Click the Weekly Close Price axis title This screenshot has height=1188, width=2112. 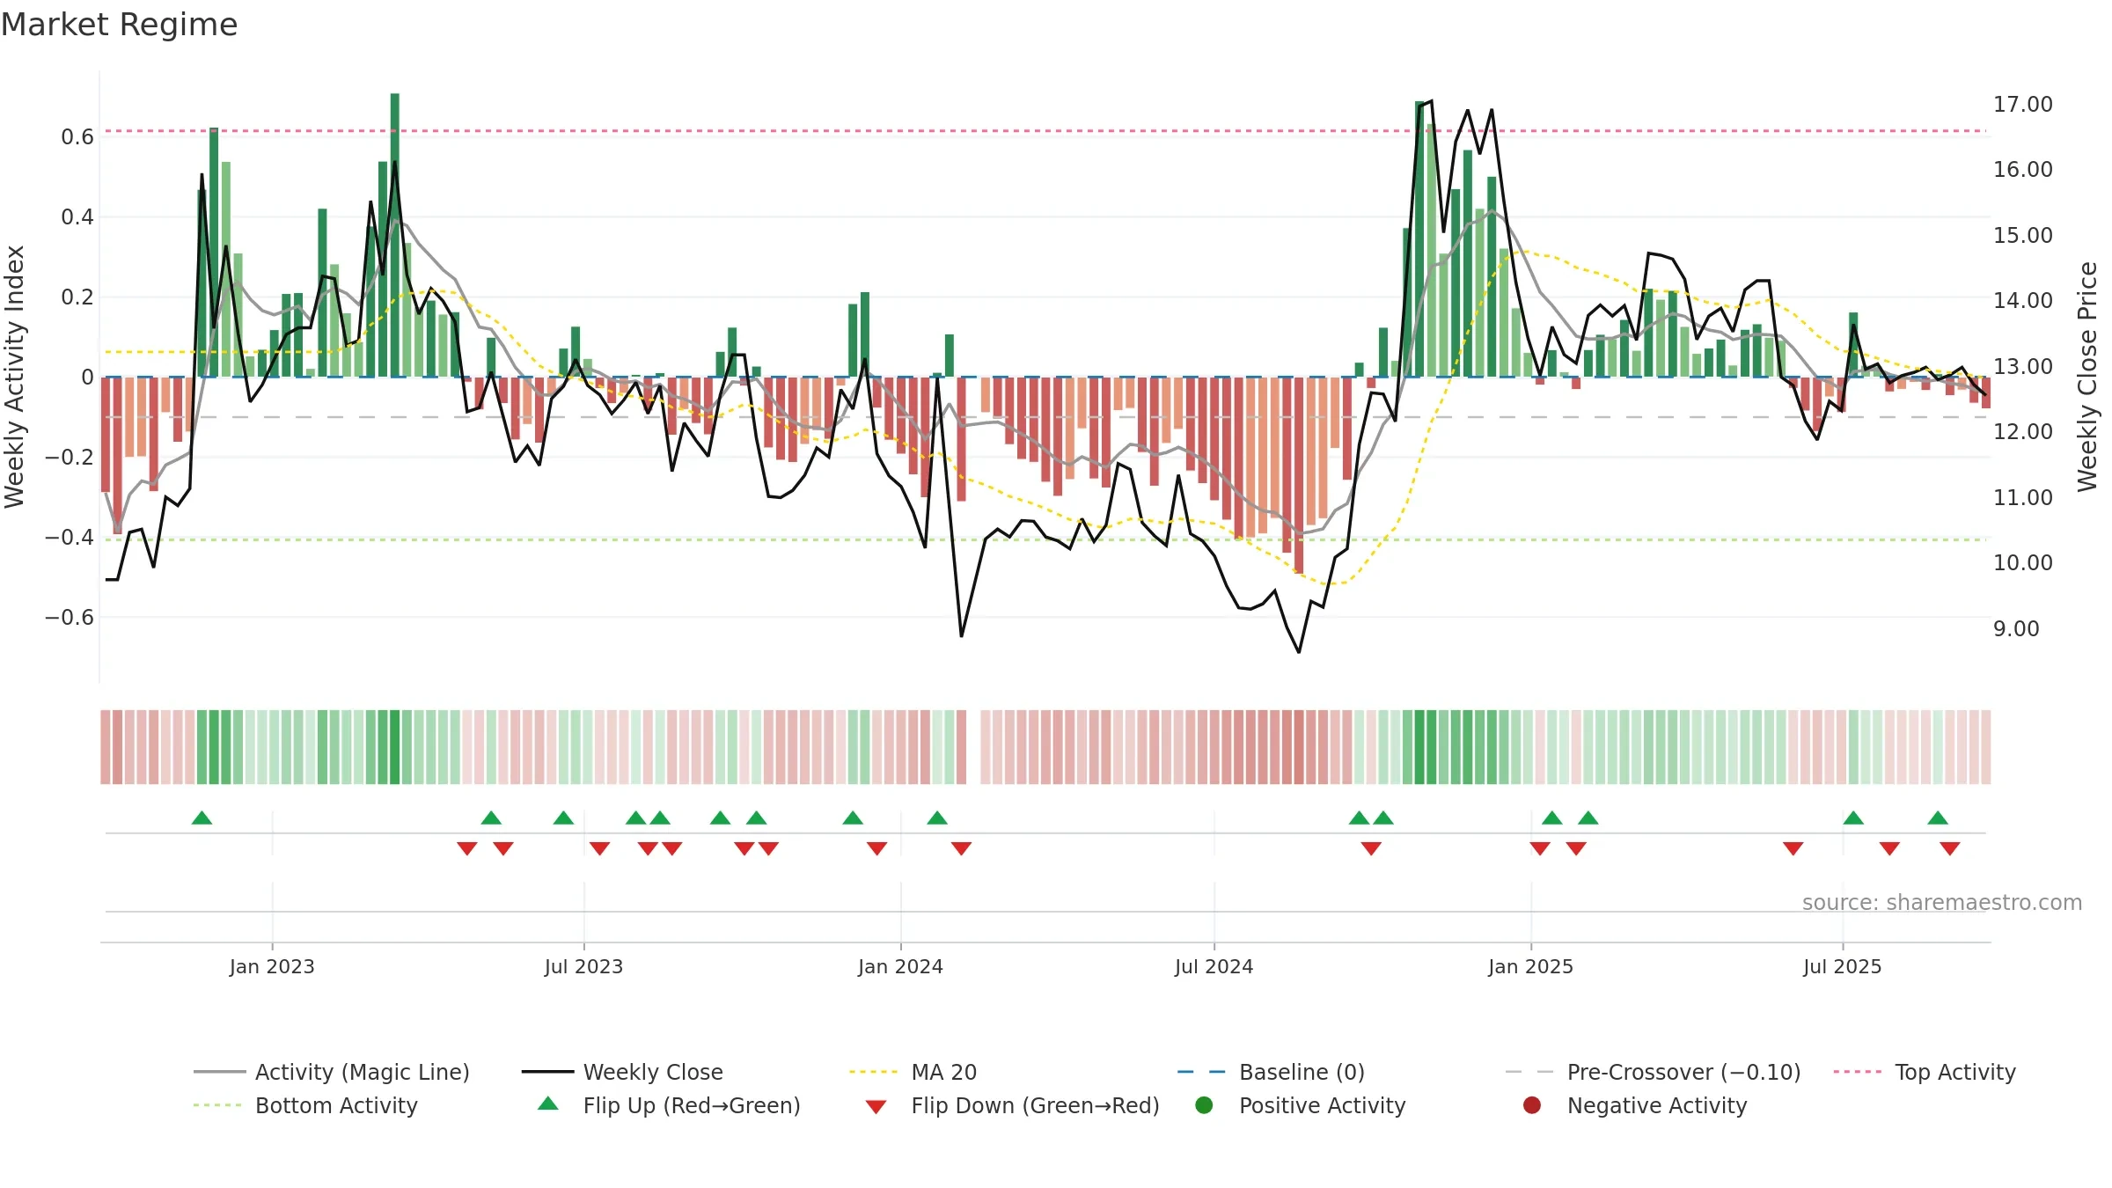click(x=2087, y=377)
